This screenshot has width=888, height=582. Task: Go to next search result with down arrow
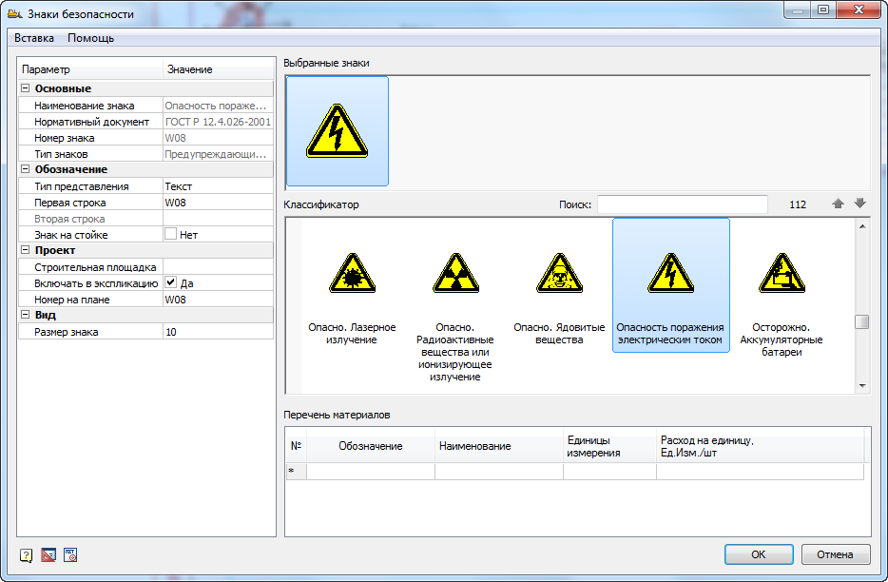[x=859, y=204]
